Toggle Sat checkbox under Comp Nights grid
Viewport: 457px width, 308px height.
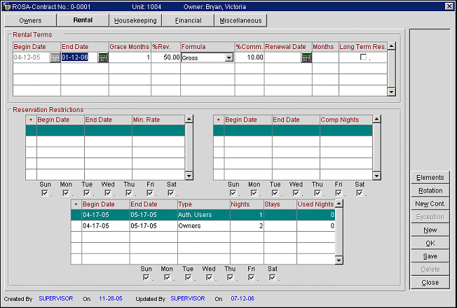[359, 193]
